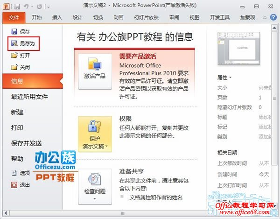Open the 视图 ribbon tab
Screen dimensions: 280x219
coord(195,17)
